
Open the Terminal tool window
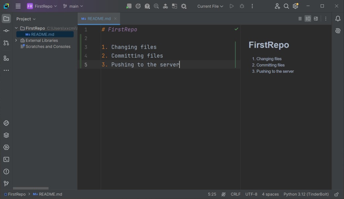pos(6,159)
